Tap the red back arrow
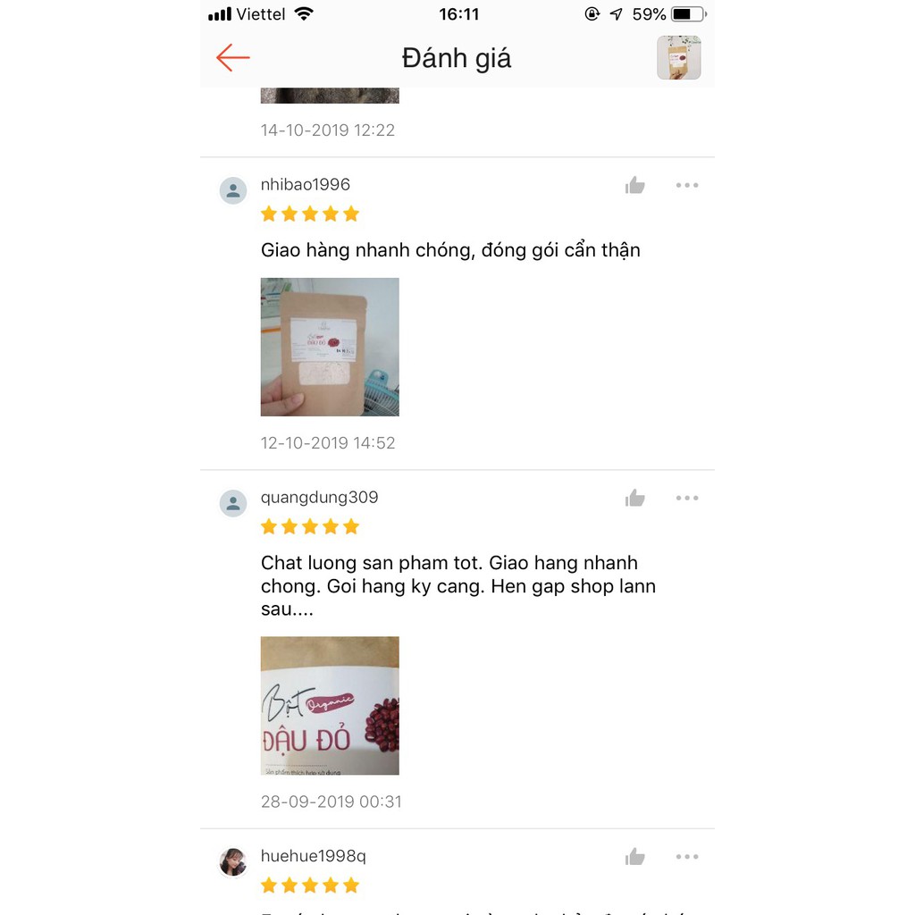This screenshot has width=915, height=915. (233, 58)
